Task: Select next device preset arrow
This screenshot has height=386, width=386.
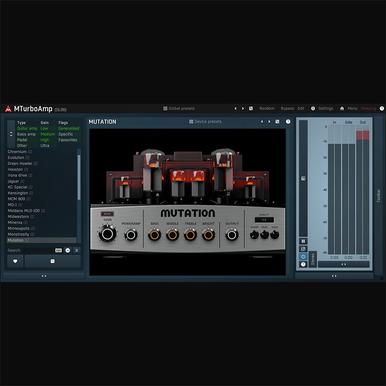Action: tap(269, 122)
